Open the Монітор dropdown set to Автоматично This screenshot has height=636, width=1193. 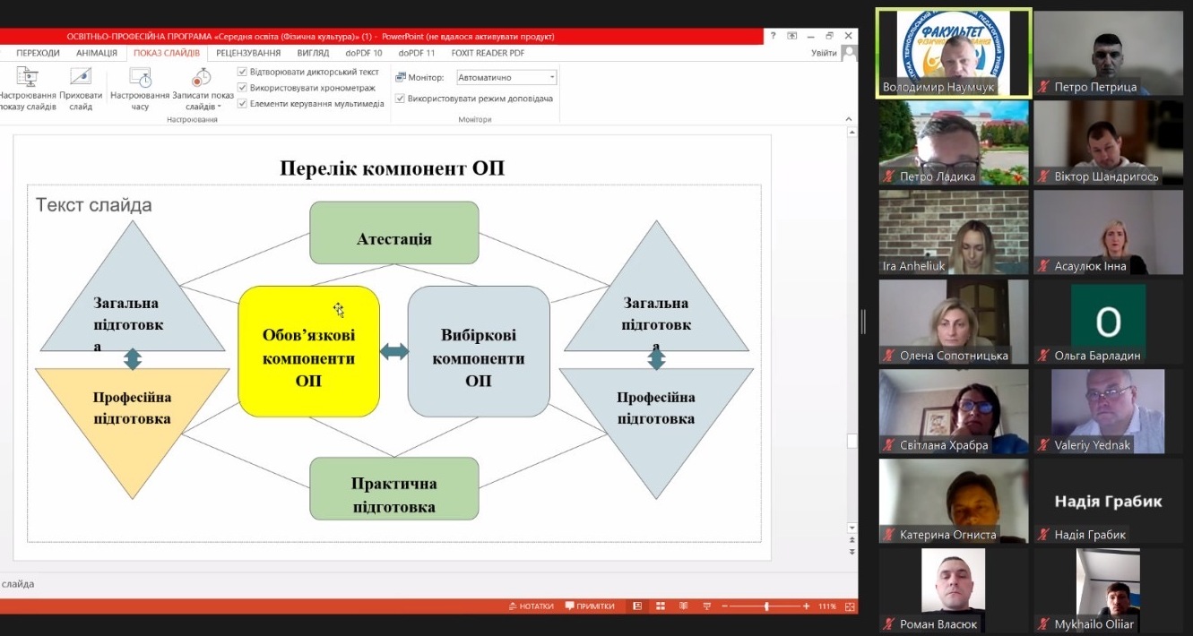[506, 78]
